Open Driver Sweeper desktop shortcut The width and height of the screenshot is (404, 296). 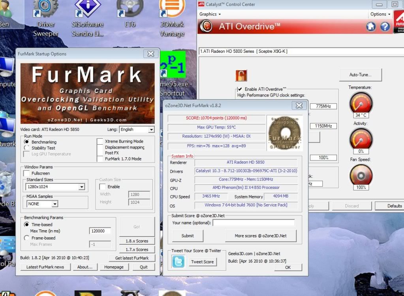(x=45, y=19)
